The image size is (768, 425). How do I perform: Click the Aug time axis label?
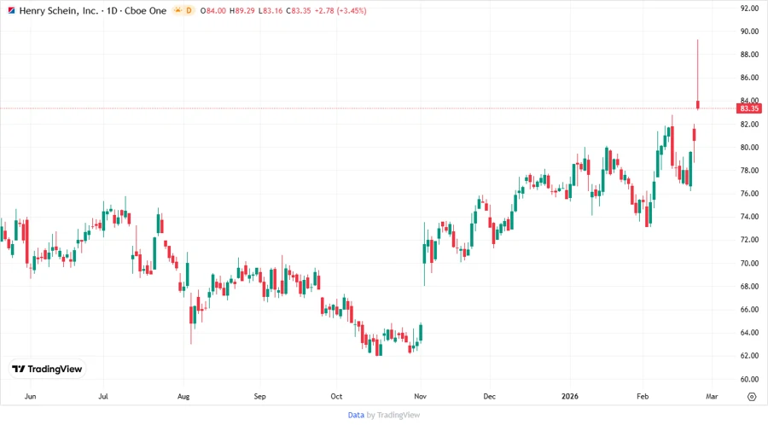pyautogui.click(x=183, y=396)
